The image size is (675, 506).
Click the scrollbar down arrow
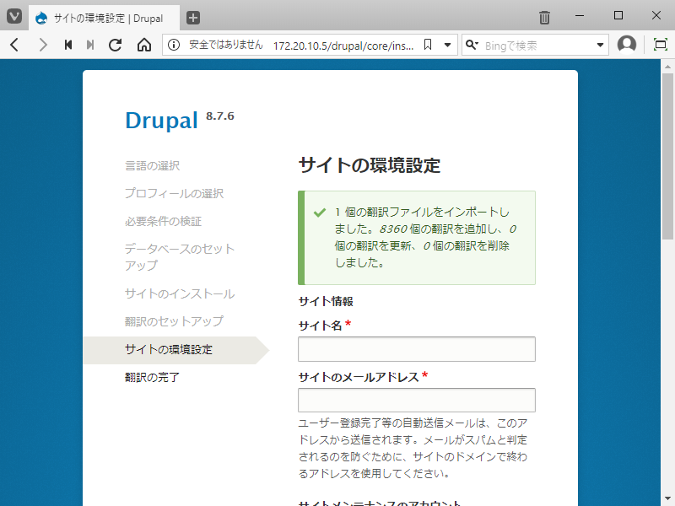pos(667,498)
